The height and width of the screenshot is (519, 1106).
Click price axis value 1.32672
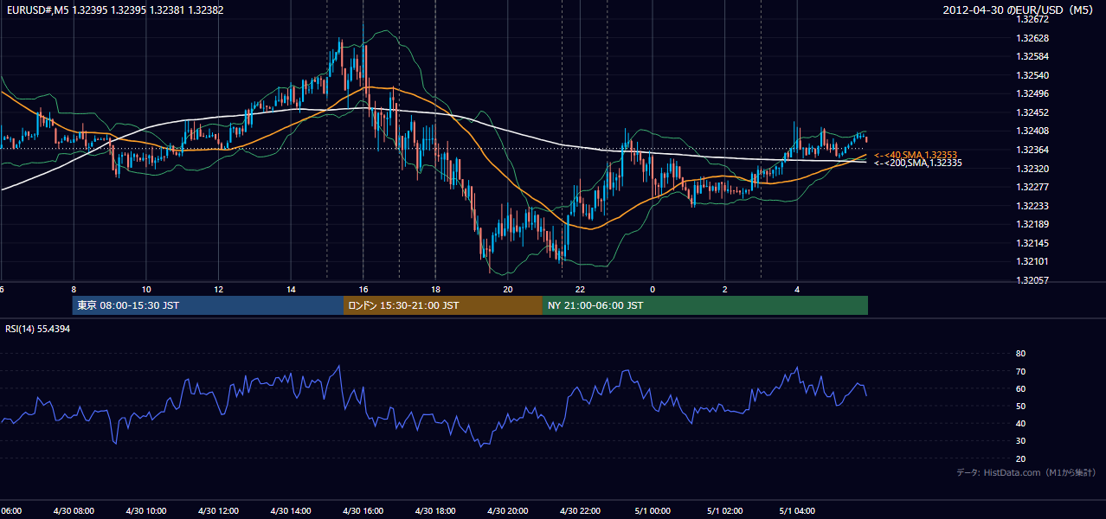[x=1032, y=19]
